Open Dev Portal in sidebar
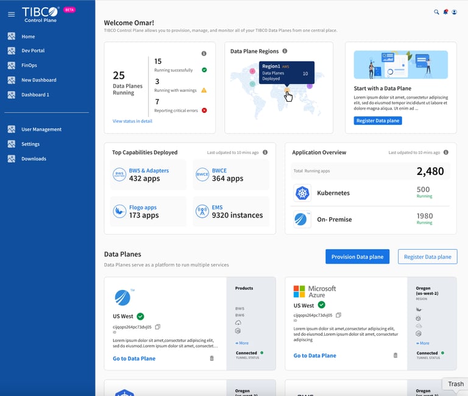 [33, 51]
